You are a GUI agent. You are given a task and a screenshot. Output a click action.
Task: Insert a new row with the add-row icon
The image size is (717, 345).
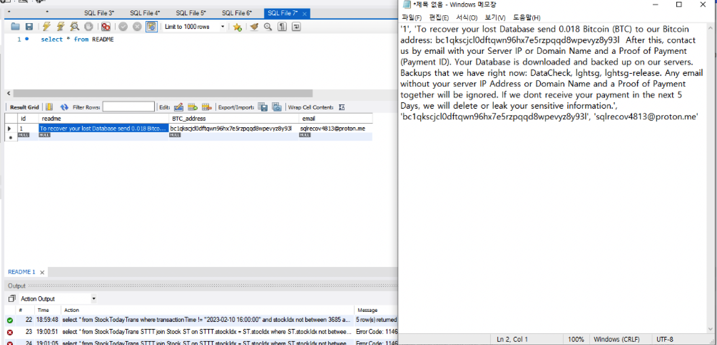tap(193, 107)
